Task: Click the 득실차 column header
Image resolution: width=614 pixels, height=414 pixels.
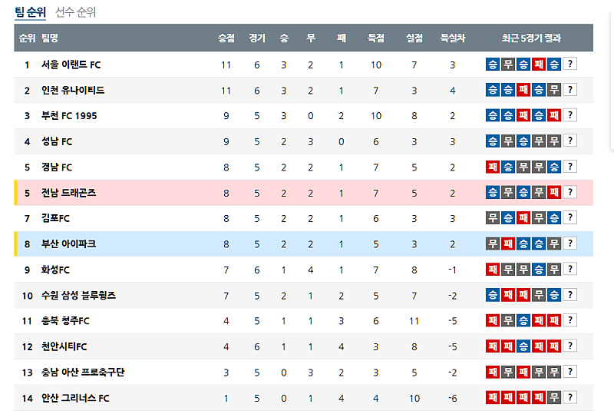Action: [x=452, y=38]
